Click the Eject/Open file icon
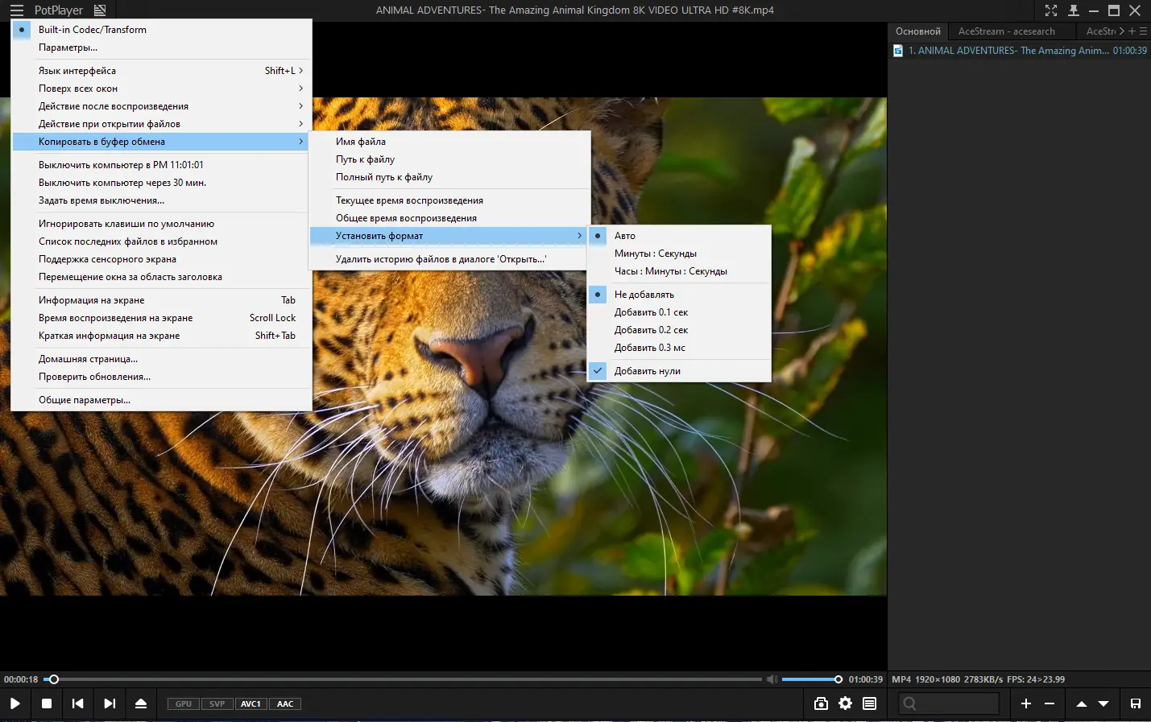Viewport: 1151px width, 722px height. point(141,703)
